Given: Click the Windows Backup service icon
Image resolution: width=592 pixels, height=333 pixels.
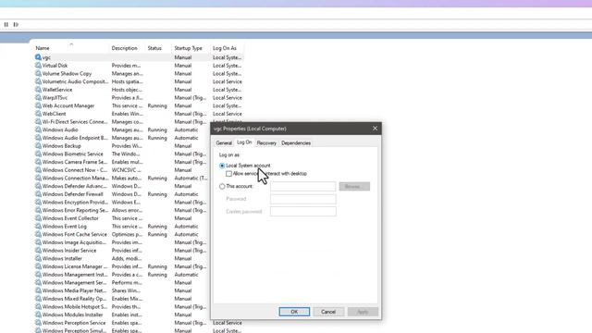Looking at the screenshot, I should click(x=38, y=146).
